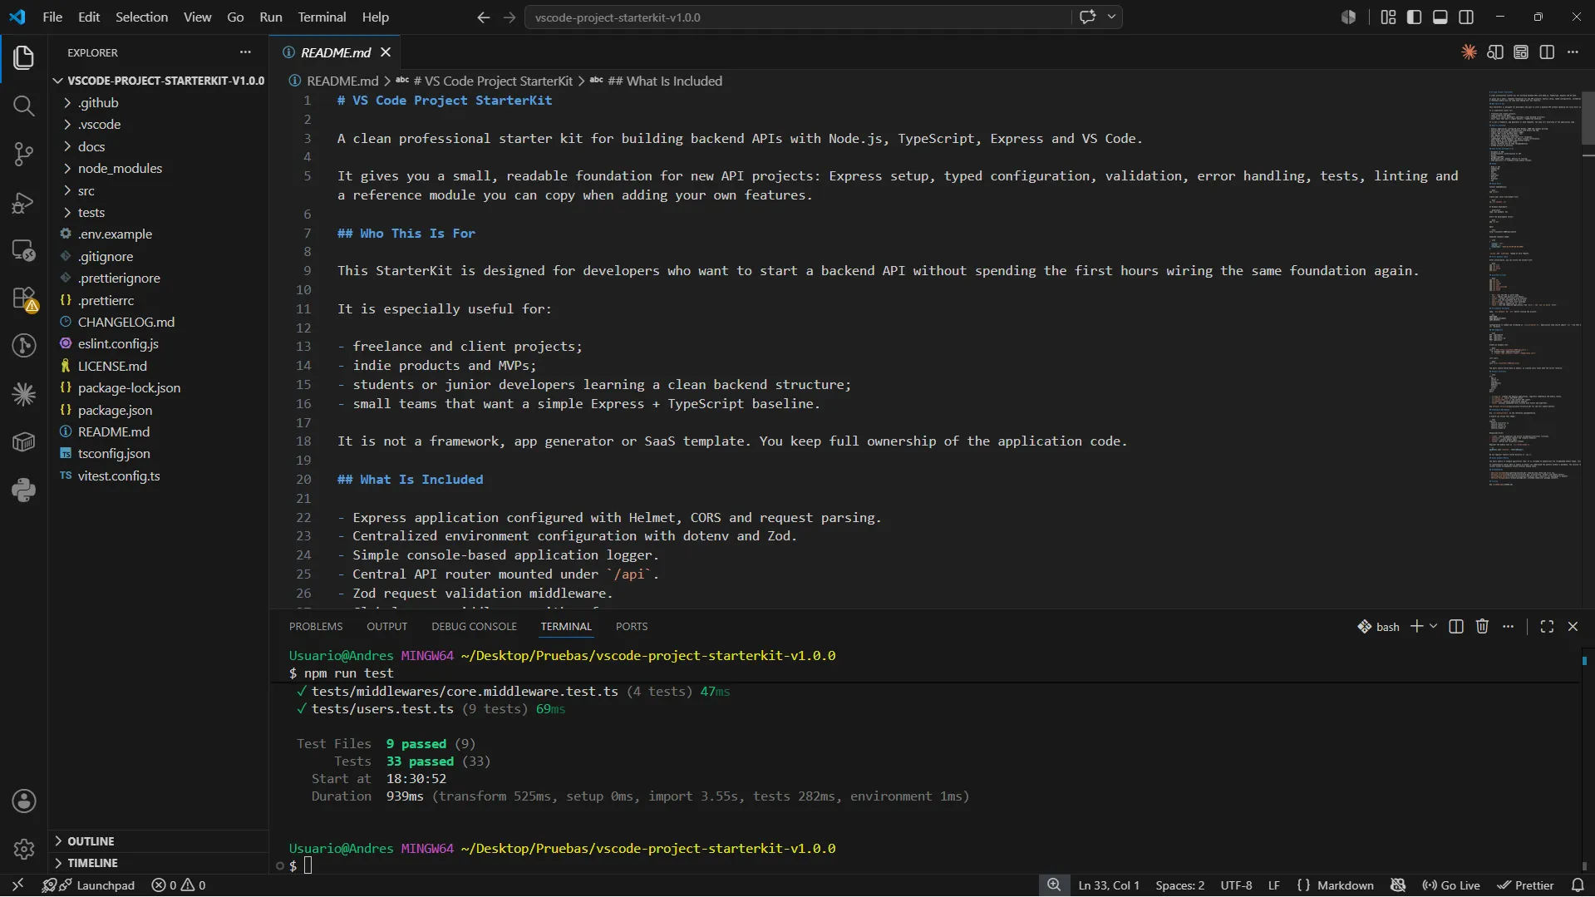Open the Accounts menu icon

coord(23,801)
